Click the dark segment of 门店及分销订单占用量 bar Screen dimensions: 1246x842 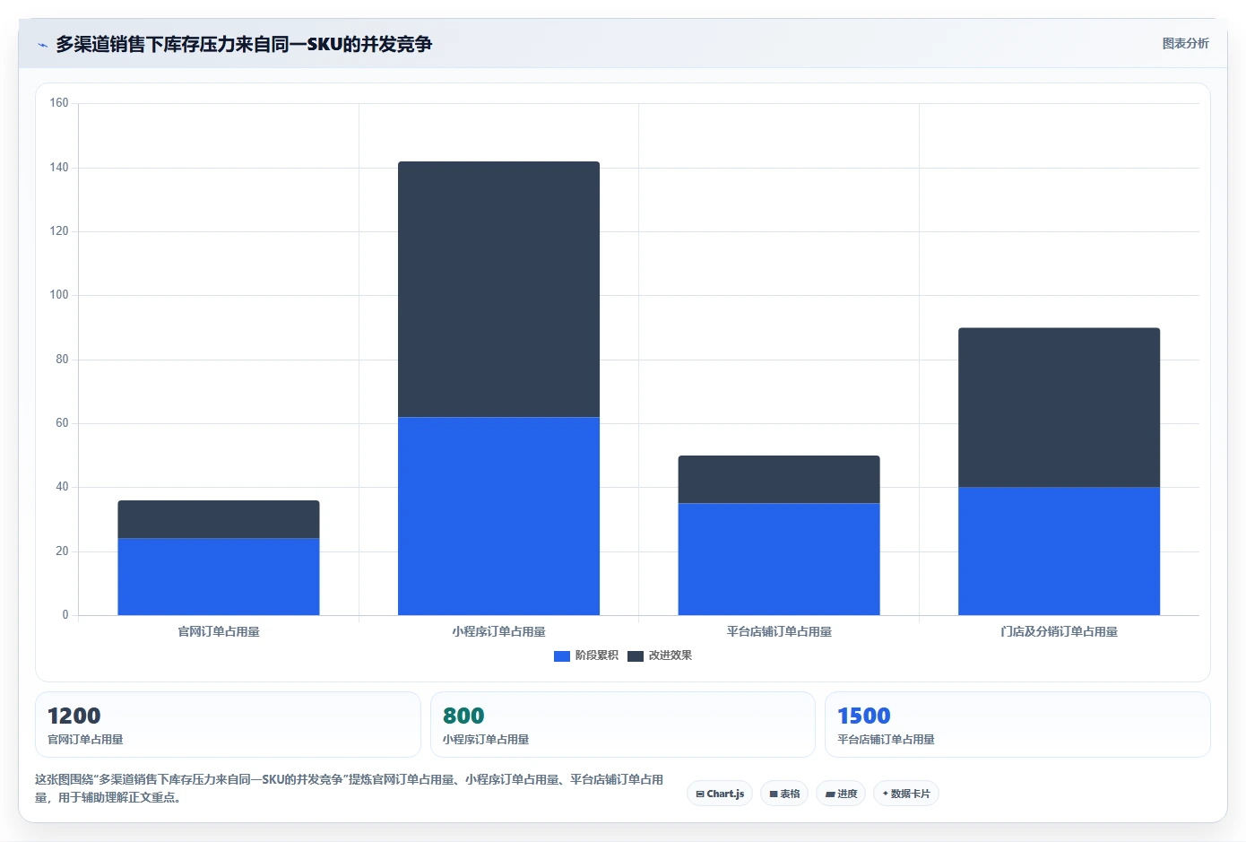point(1059,408)
